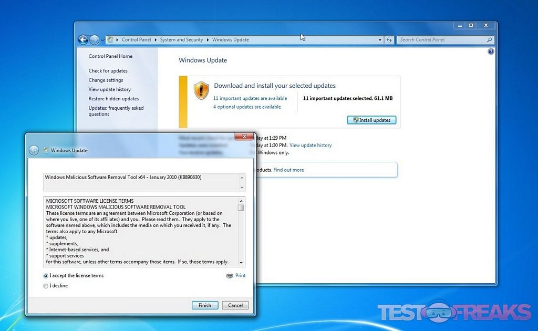Click the Install updates button
Image resolution: width=538 pixels, height=331 pixels.
coord(371,120)
